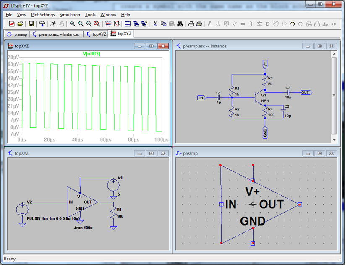This screenshot has width=345, height=265.
Task: Click the Zoom Out magnifier icon
Action: 89,24
